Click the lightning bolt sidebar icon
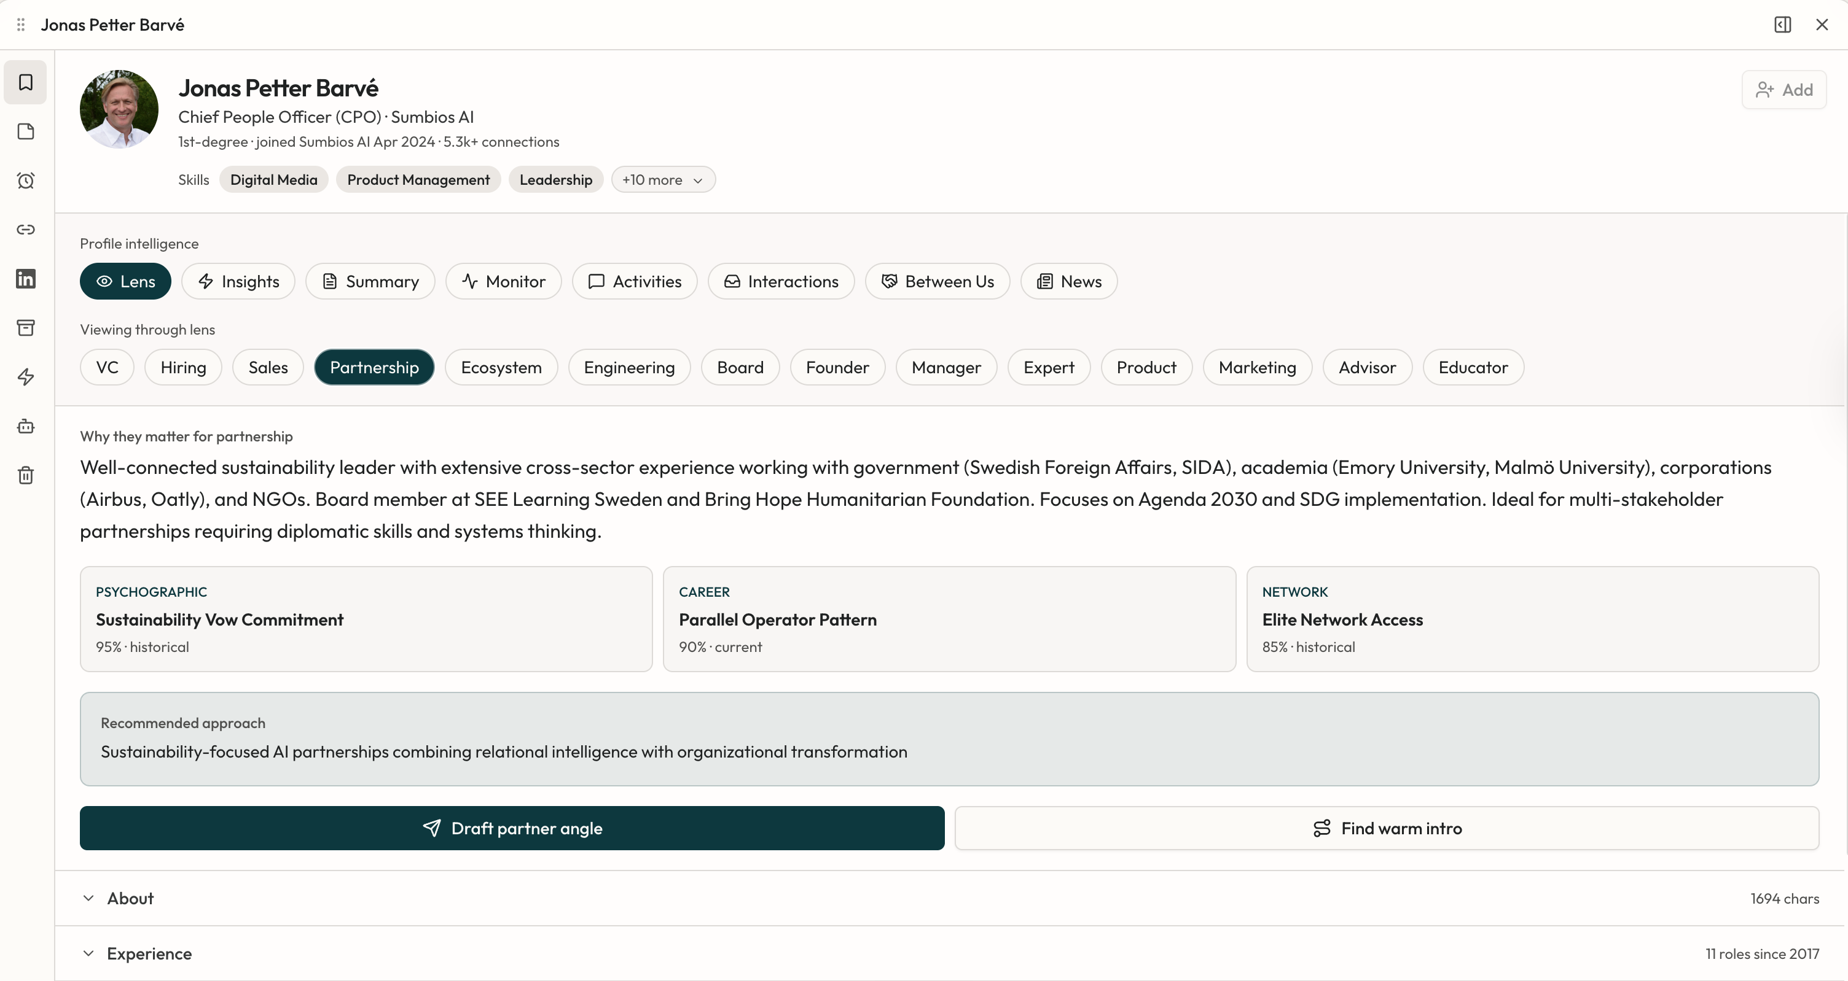 [26, 377]
